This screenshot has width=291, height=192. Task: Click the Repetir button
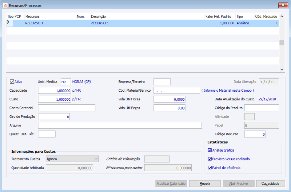[205, 184]
